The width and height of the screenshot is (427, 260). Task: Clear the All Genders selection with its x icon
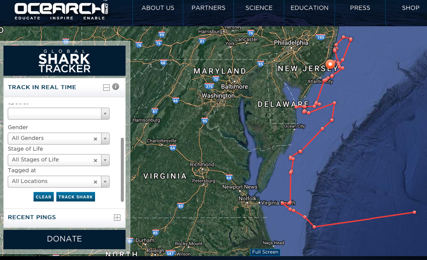point(95,139)
